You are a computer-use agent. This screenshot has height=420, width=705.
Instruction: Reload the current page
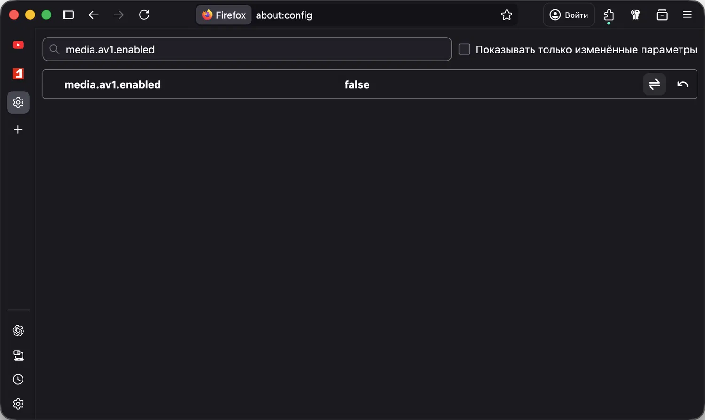click(144, 15)
